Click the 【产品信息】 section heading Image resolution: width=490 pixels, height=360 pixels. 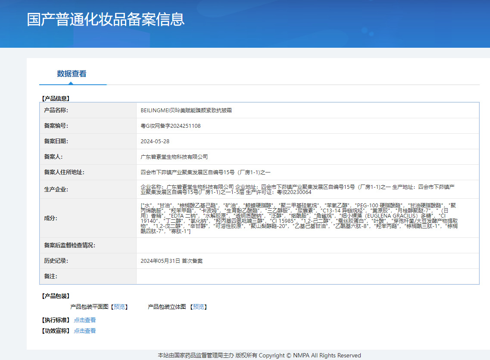click(x=55, y=98)
